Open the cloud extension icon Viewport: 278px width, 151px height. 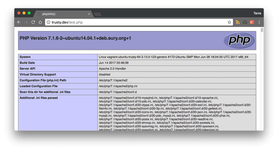pos(245,22)
